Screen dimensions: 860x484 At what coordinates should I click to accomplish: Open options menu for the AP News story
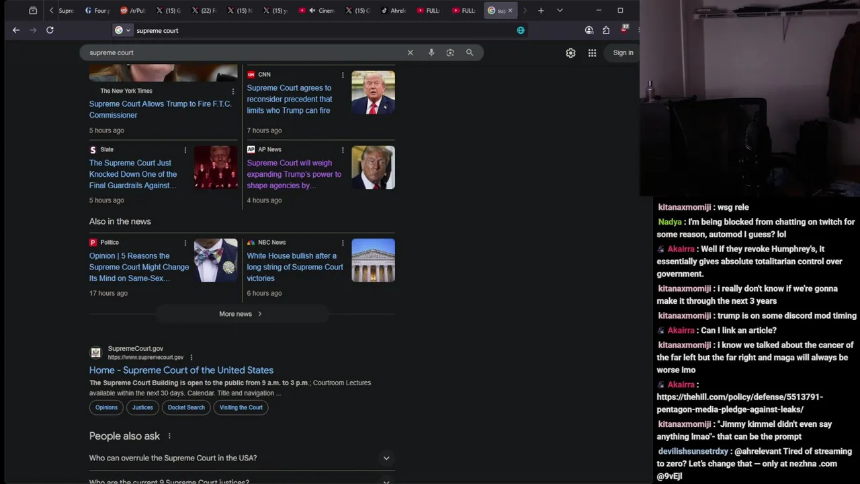click(343, 150)
